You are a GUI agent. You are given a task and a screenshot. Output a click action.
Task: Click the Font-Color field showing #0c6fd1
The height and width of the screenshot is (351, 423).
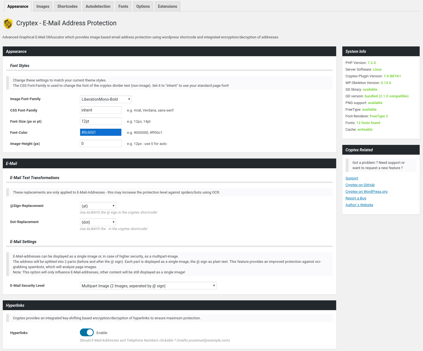point(101,132)
